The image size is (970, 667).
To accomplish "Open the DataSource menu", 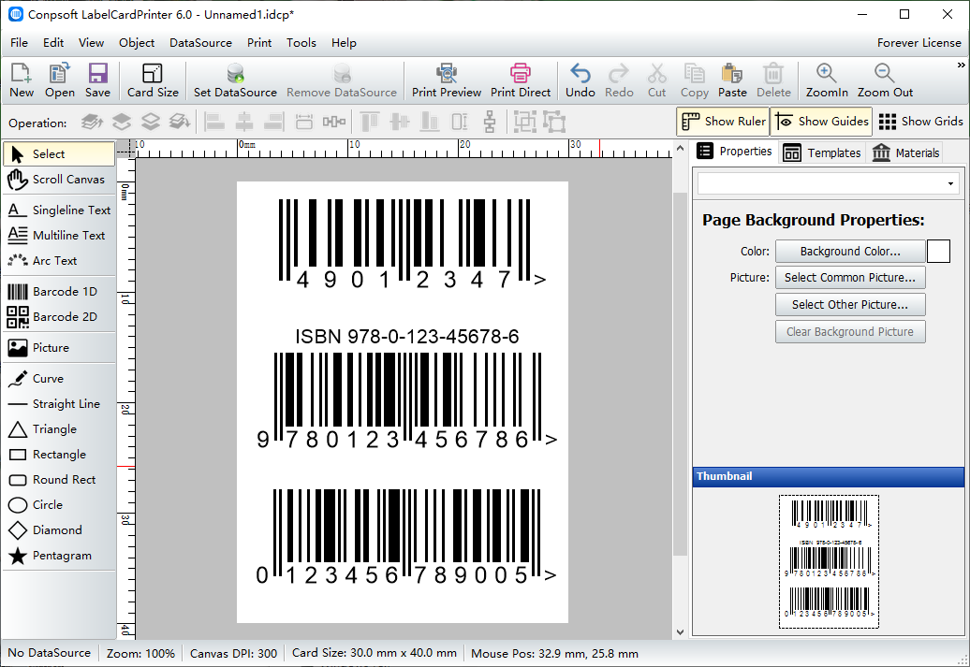I will [x=200, y=43].
